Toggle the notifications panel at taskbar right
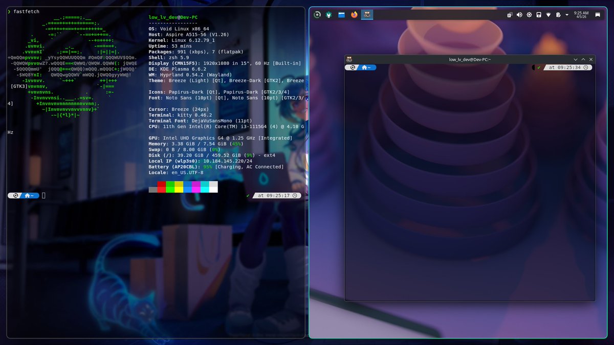This screenshot has width=614, height=345. pyautogui.click(x=597, y=15)
